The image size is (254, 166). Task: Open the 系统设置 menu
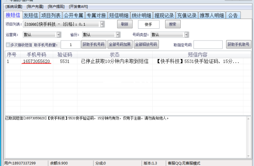point(14,7)
